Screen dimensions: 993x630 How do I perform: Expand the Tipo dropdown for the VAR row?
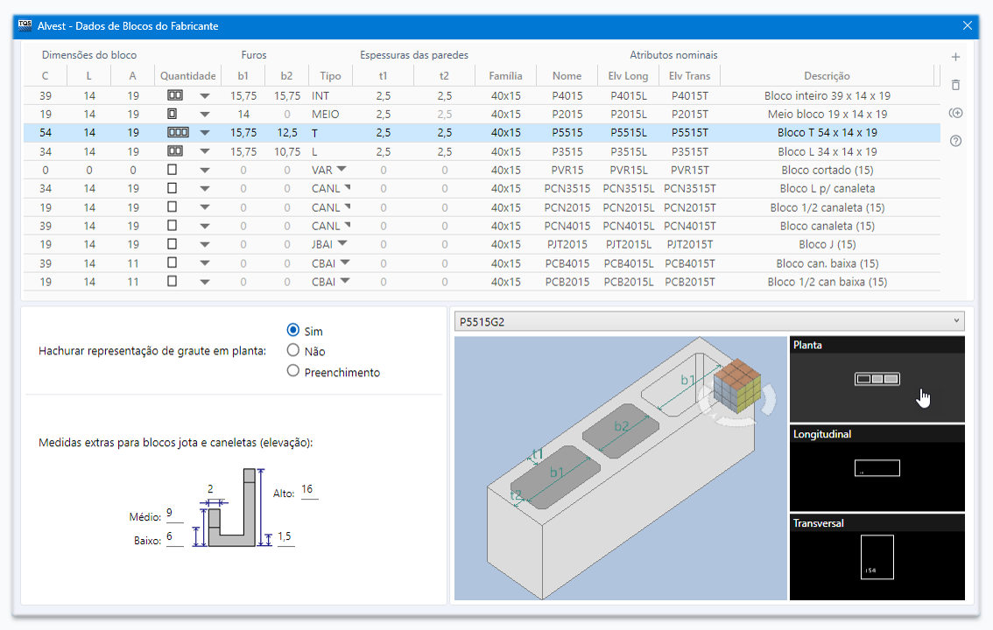tap(342, 170)
